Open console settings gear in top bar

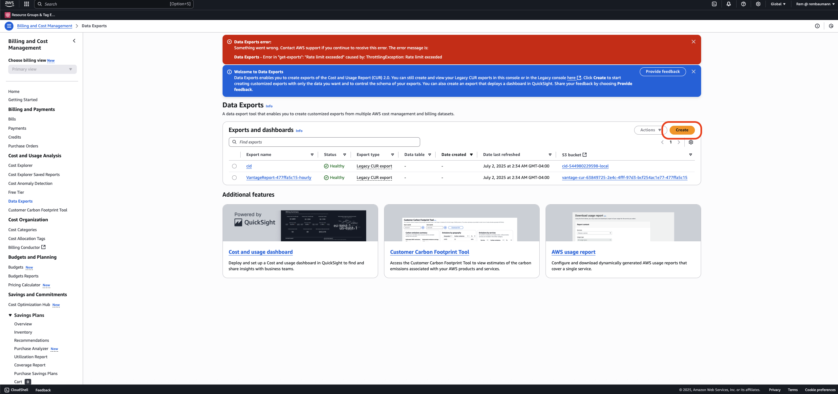(x=758, y=4)
